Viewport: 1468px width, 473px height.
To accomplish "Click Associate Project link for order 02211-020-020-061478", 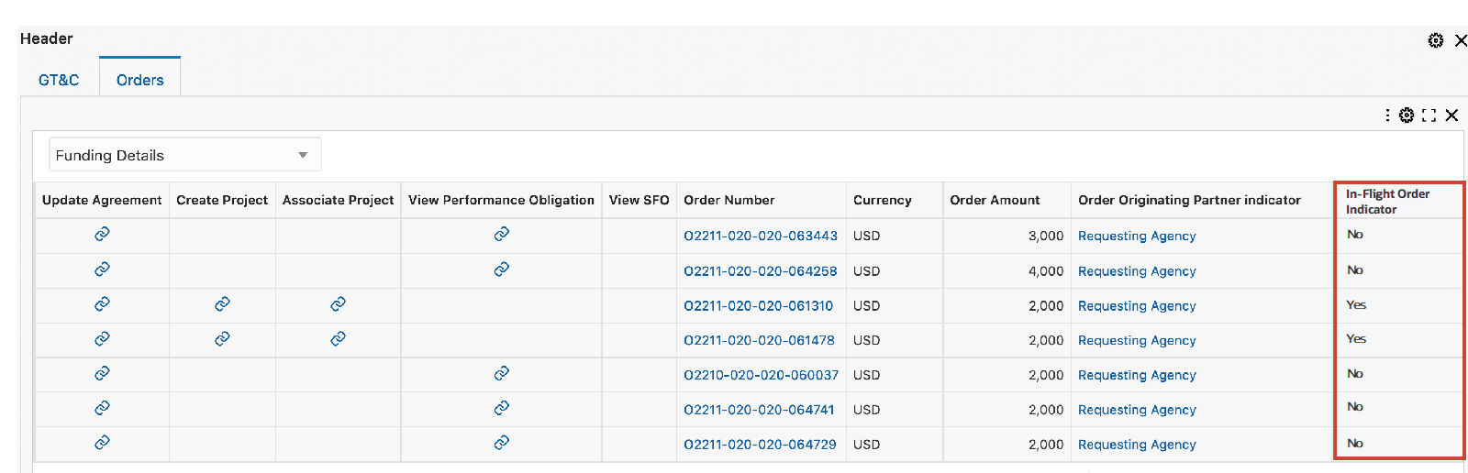I will pyautogui.click(x=338, y=338).
